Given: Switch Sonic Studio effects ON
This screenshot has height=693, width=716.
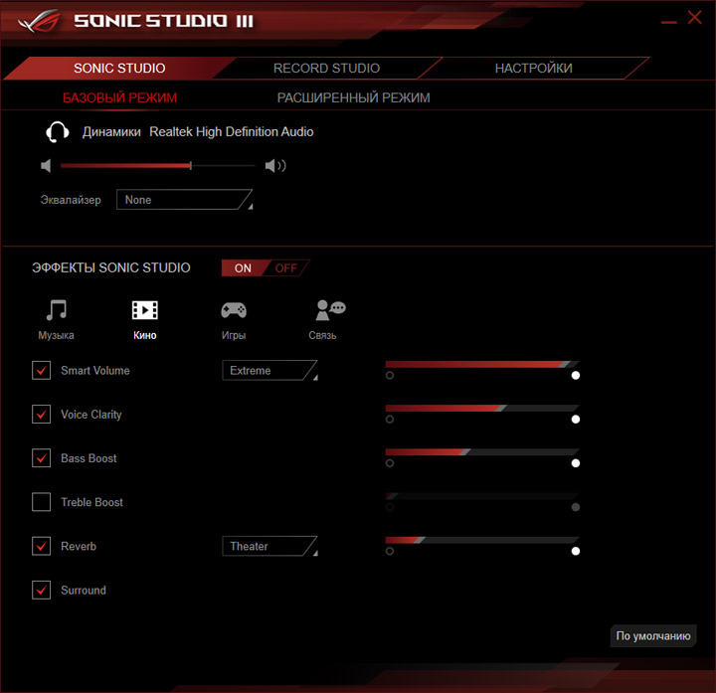Looking at the screenshot, I should click(x=243, y=268).
